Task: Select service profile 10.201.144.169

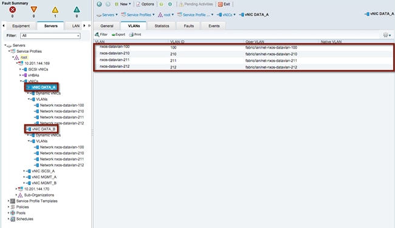Action: coord(37,63)
